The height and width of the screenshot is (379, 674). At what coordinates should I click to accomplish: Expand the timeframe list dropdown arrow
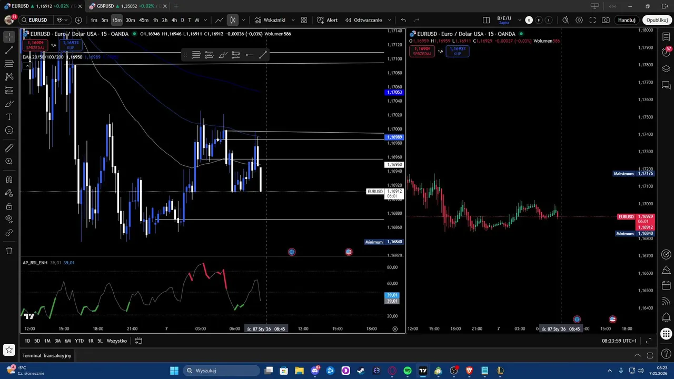tap(205, 20)
